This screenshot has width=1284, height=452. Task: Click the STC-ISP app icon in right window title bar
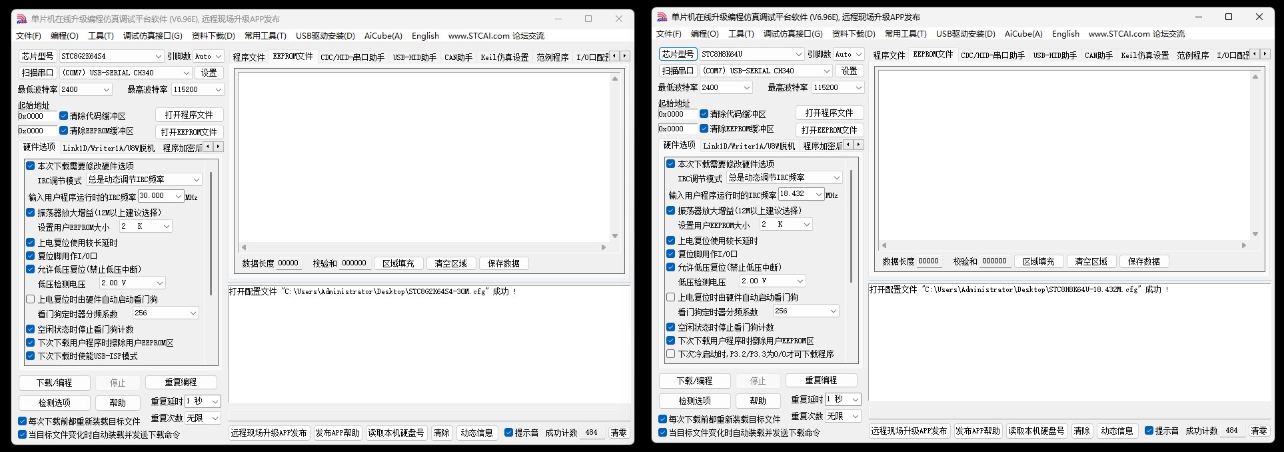tap(662, 17)
